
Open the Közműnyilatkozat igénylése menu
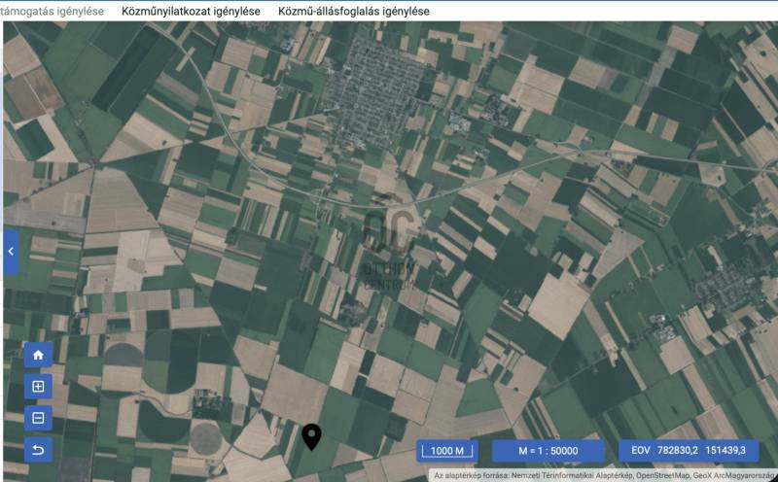tap(191, 11)
